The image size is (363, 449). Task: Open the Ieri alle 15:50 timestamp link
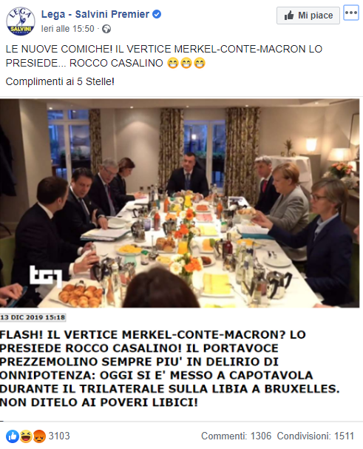(67, 29)
